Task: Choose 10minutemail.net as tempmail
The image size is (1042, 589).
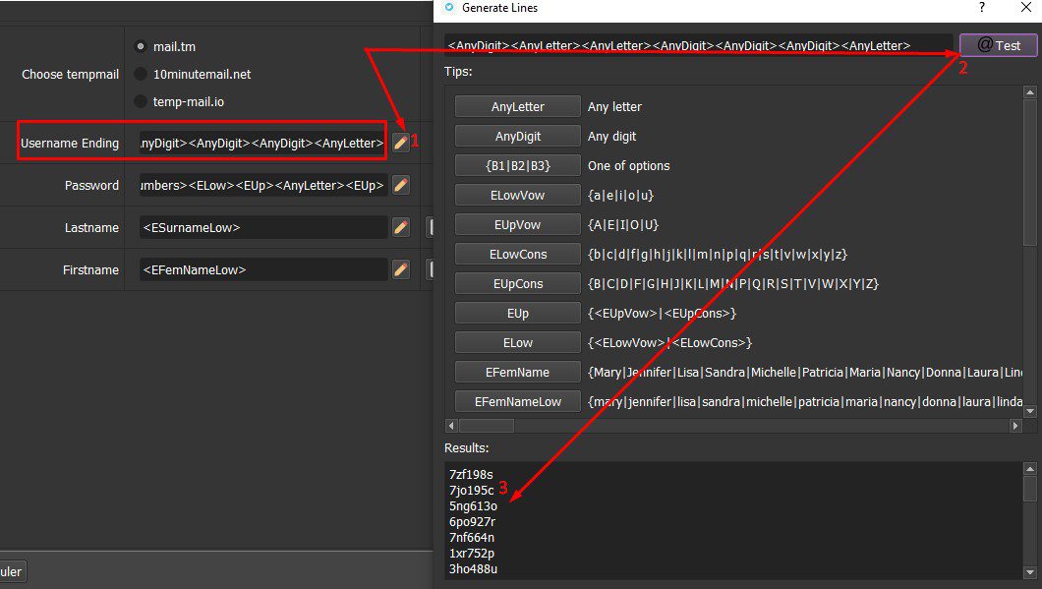Action: click(141, 74)
